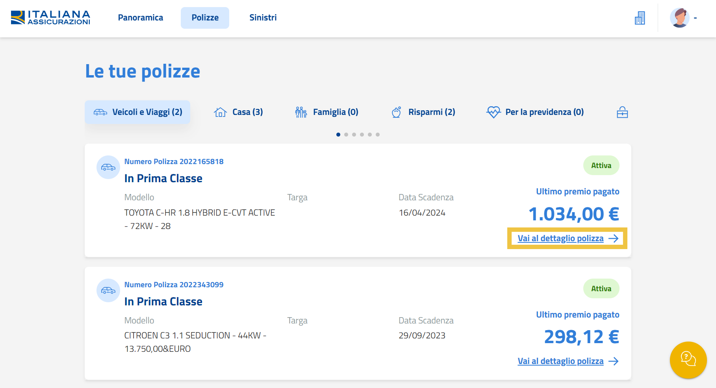Click the premium amount 1.034,00 €
The image size is (716, 388).
pos(574,214)
